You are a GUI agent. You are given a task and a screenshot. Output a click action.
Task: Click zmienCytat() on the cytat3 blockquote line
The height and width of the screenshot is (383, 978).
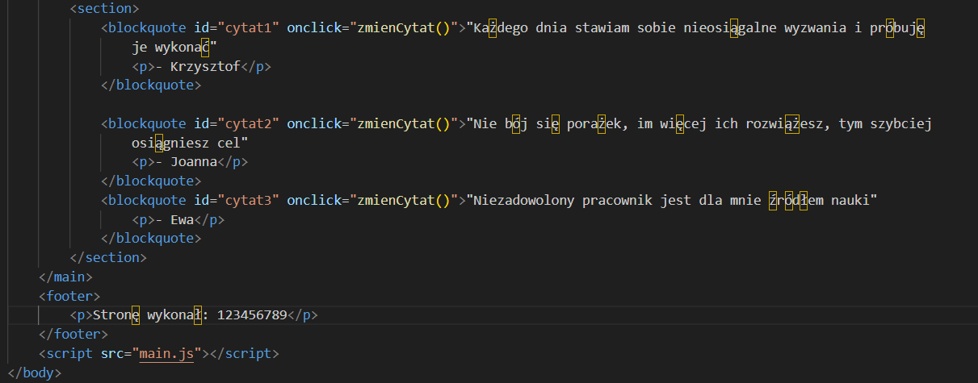coord(401,201)
